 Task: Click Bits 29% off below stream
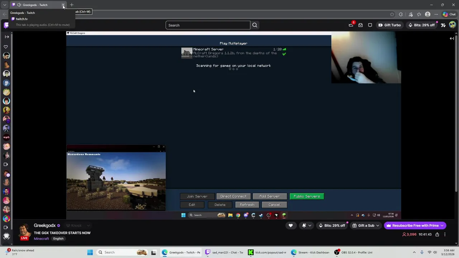[x=332, y=225]
